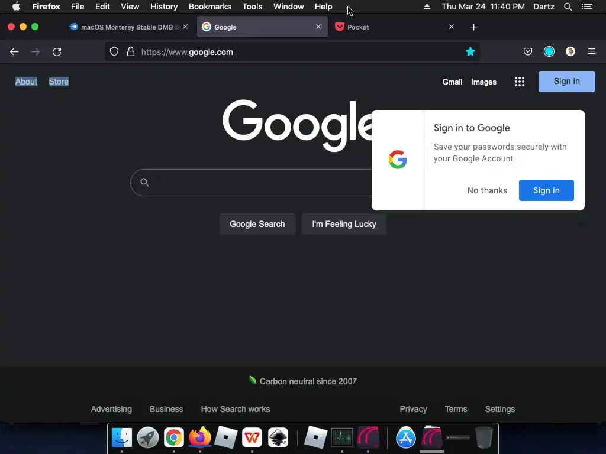The width and height of the screenshot is (606, 454).
Task: Open the About link
Action: point(26,82)
